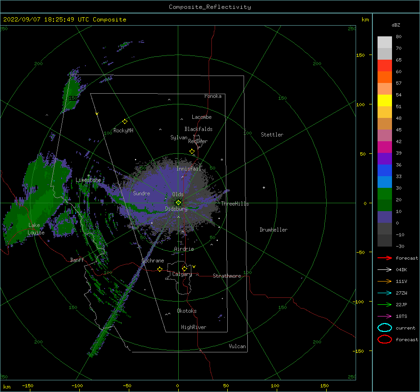This screenshot has height=392, width=420.
Task: Click the HighRiver label
Action: tap(194, 327)
